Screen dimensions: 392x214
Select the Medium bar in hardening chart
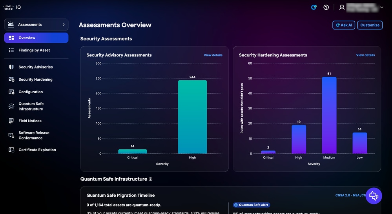click(x=329, y=115)
